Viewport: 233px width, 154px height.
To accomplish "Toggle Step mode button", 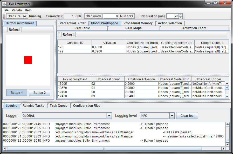I will click(x=94, y=16).
